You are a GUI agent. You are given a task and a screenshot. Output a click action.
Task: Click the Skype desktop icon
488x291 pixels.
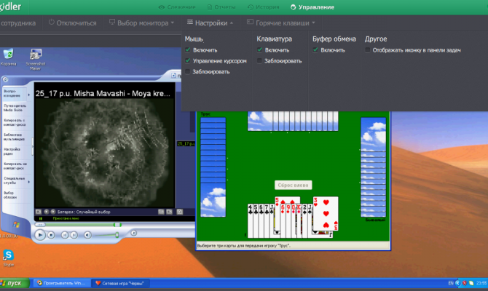pyautogui.click(x=9, y=258)
